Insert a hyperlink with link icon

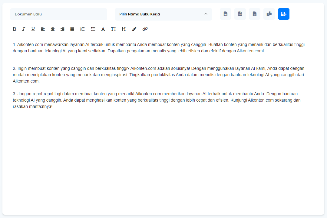pos(145,29)
